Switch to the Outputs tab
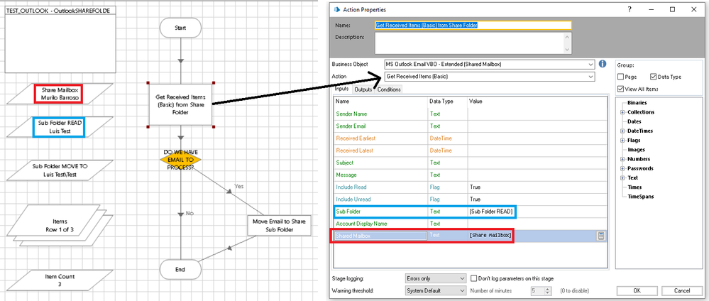Screen dimensions: 709x301 [363, 89]
